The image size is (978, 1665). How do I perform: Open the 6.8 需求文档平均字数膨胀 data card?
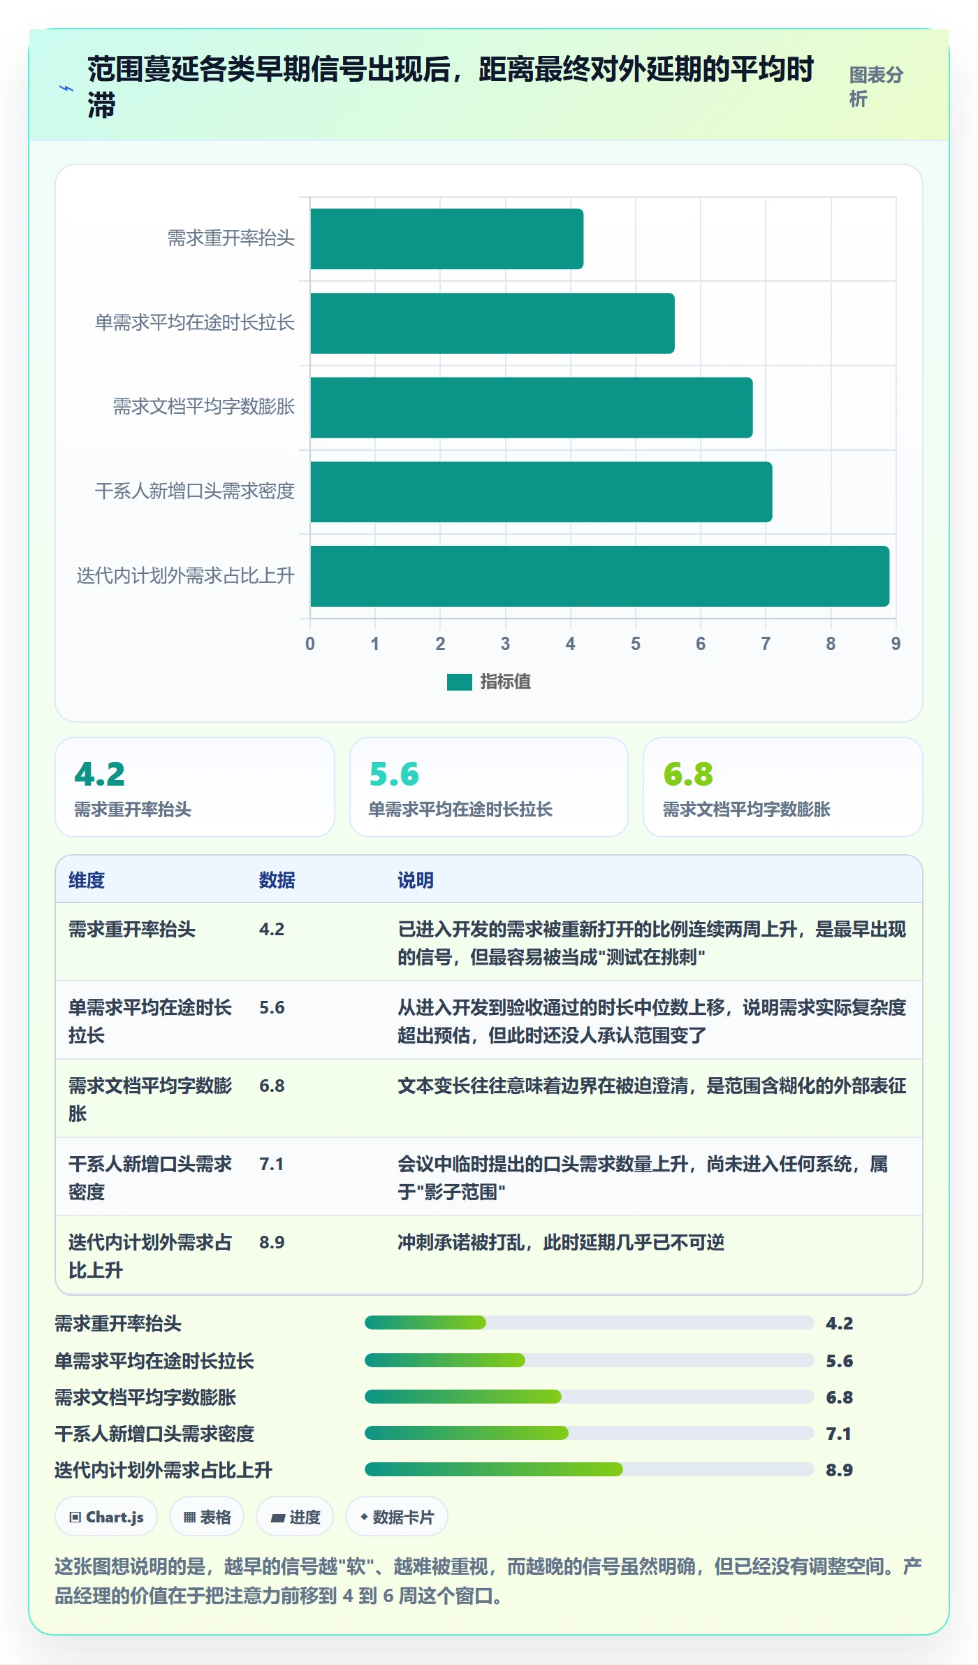tap(783, 787)
